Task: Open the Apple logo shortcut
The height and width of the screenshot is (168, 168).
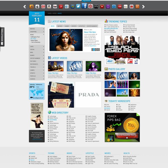Action: (x=37, y=7)
